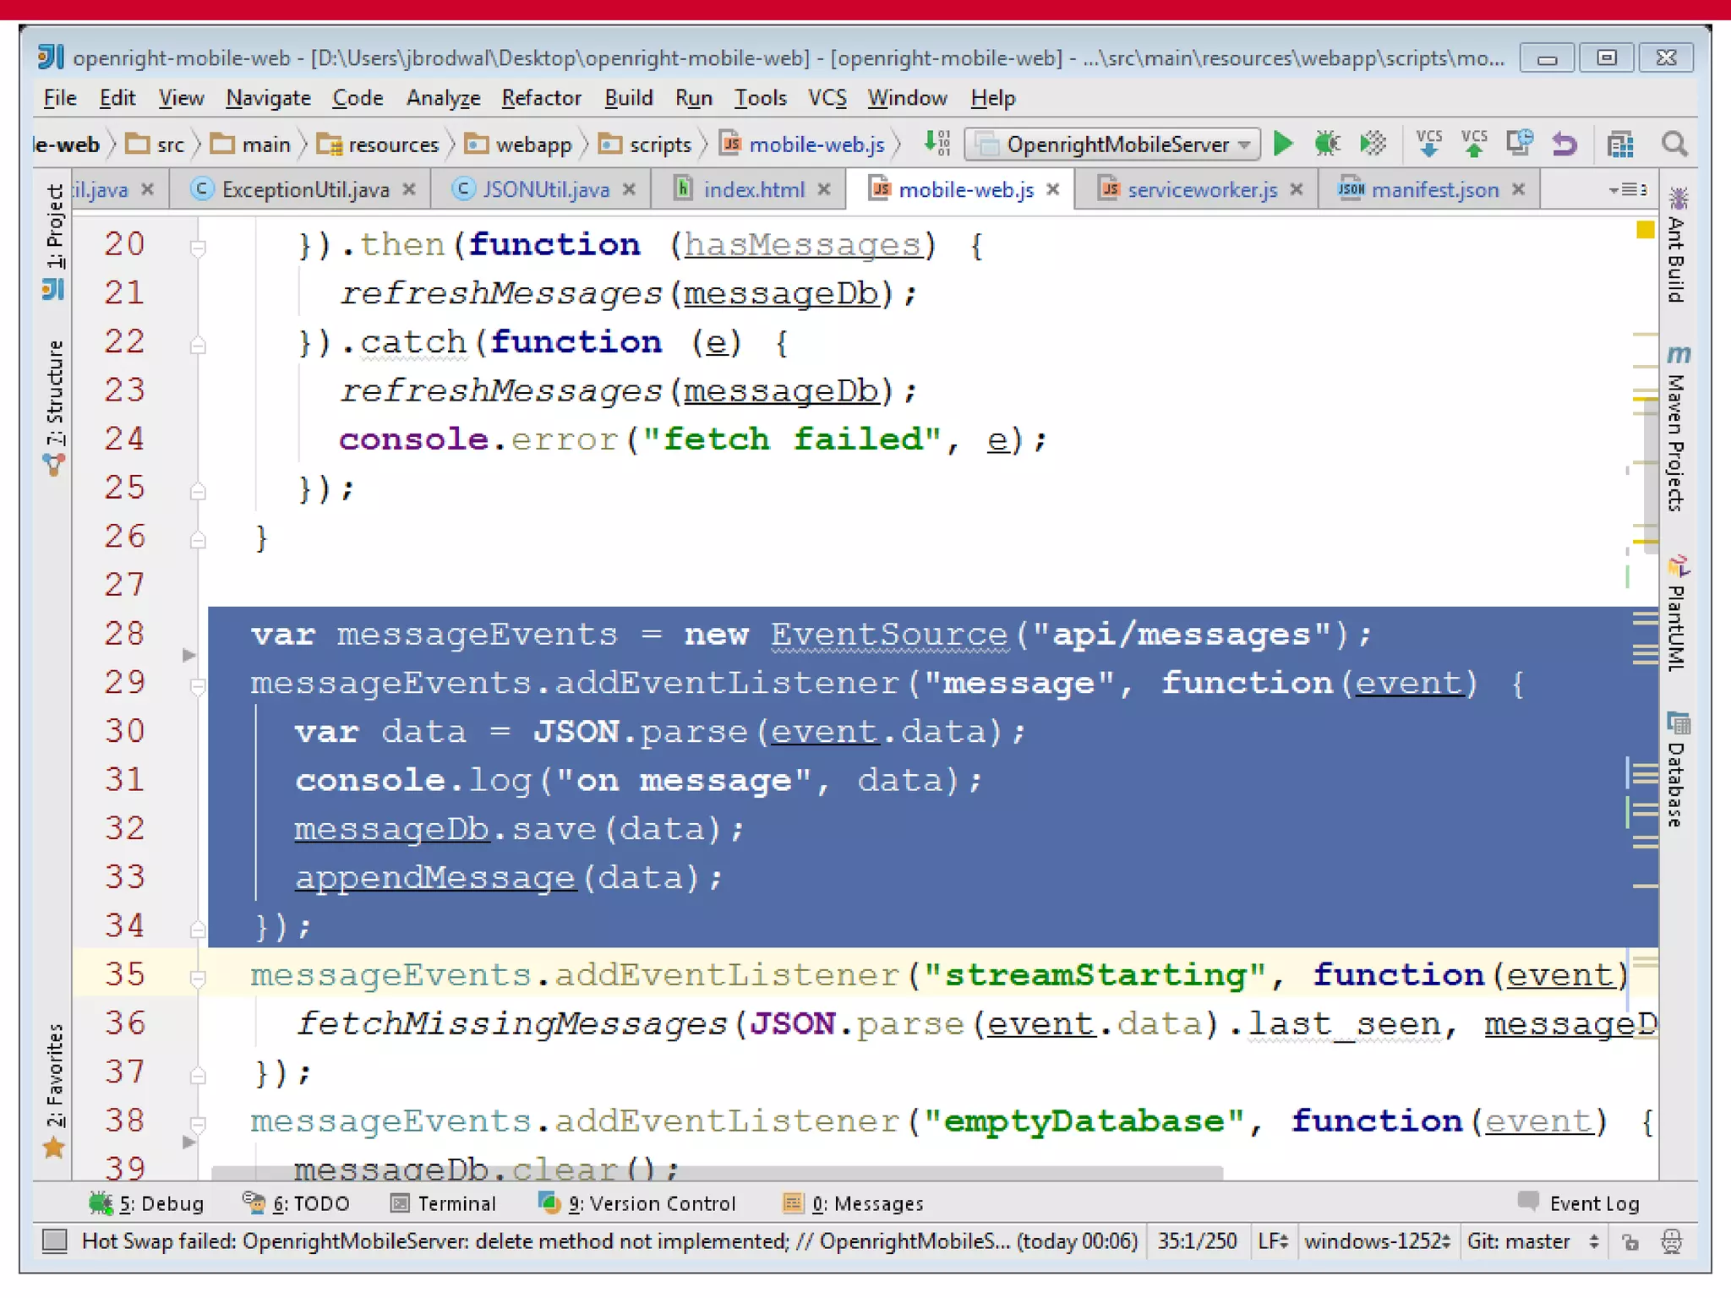Toggle read-only lock icon in status bar
This screenshot has width=1731, height=1298.
1630,1241
